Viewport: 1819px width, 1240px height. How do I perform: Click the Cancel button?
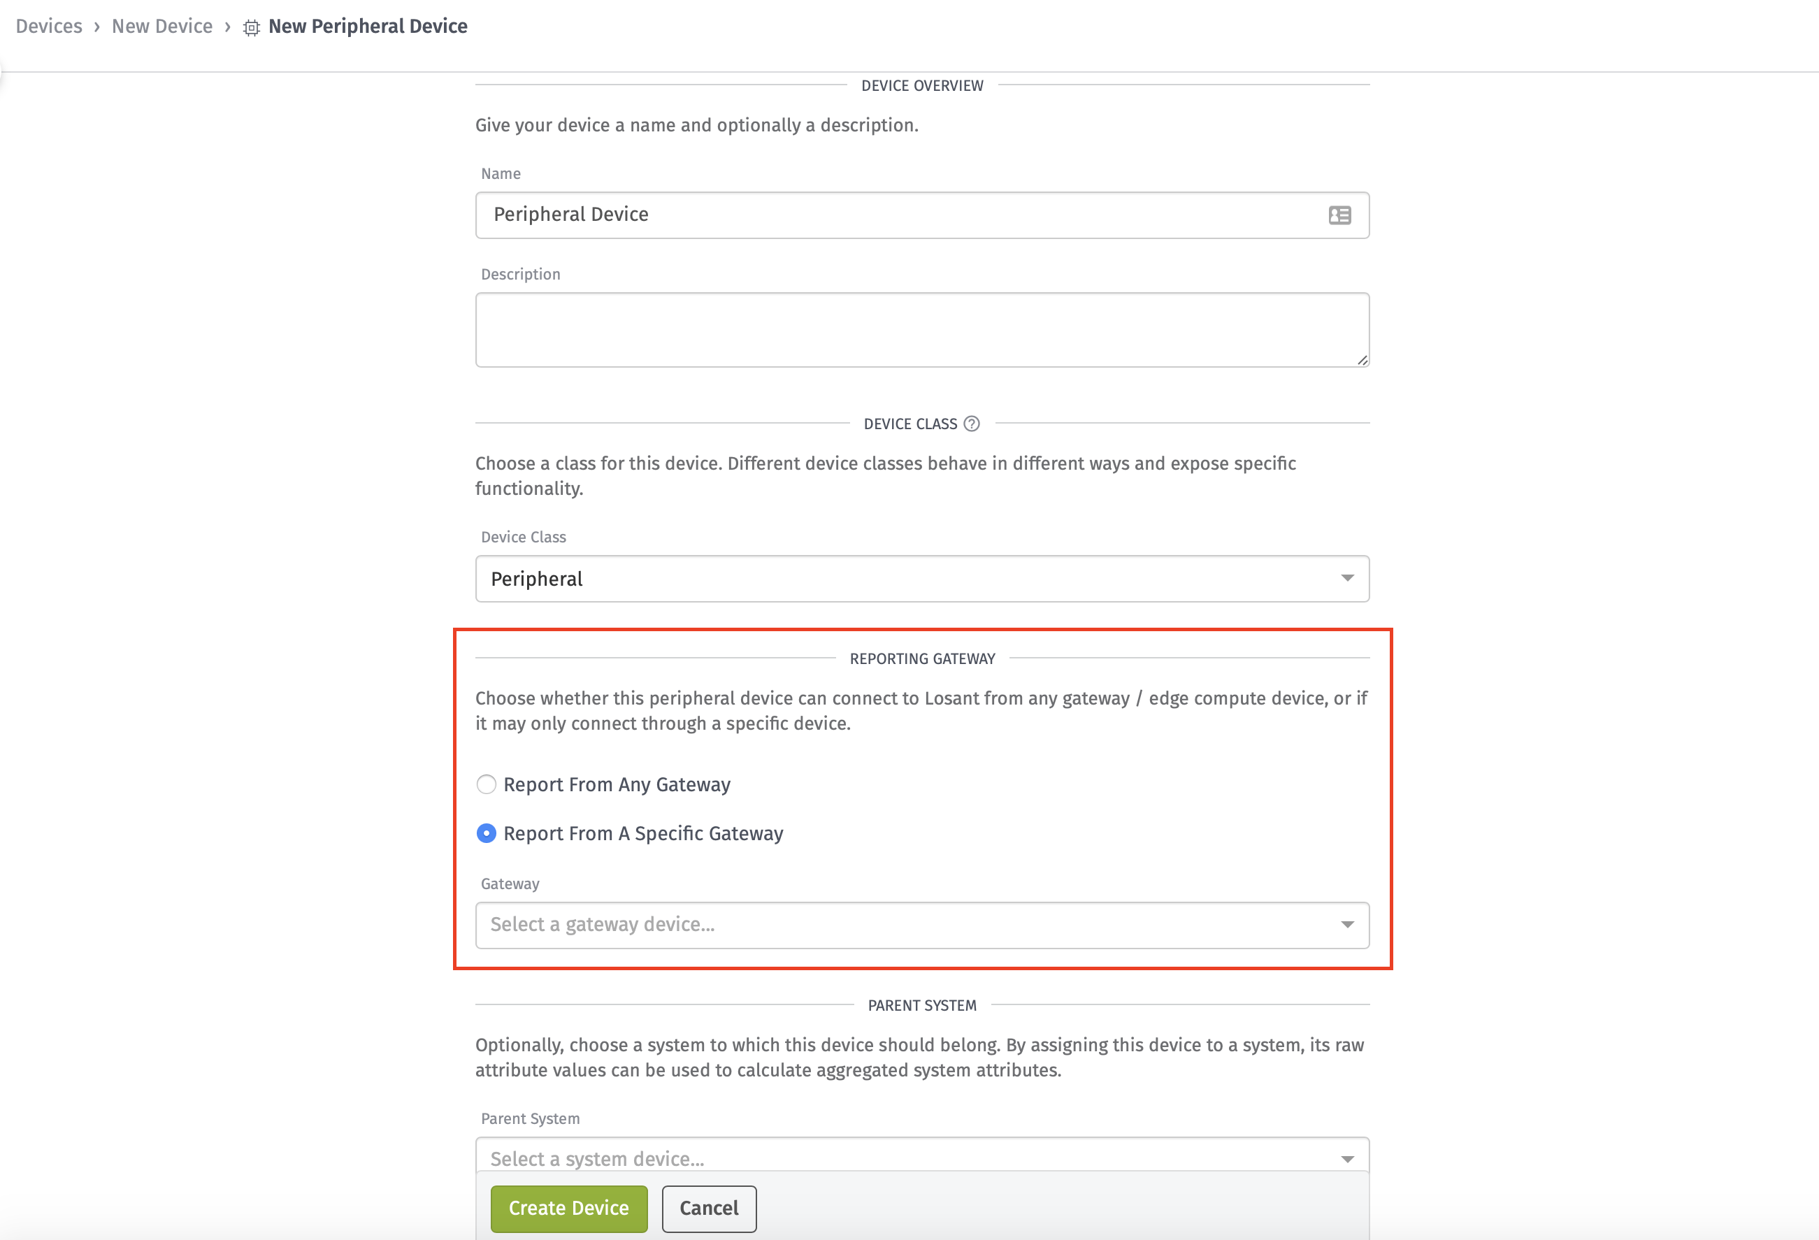[709, 1209]
